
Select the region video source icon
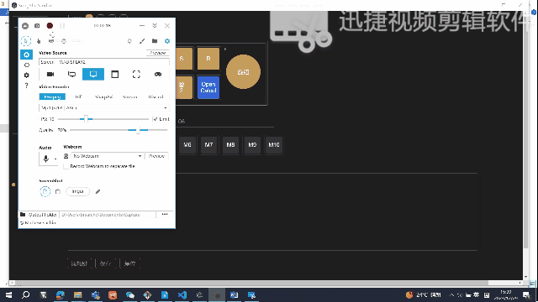tap(136, 75)
